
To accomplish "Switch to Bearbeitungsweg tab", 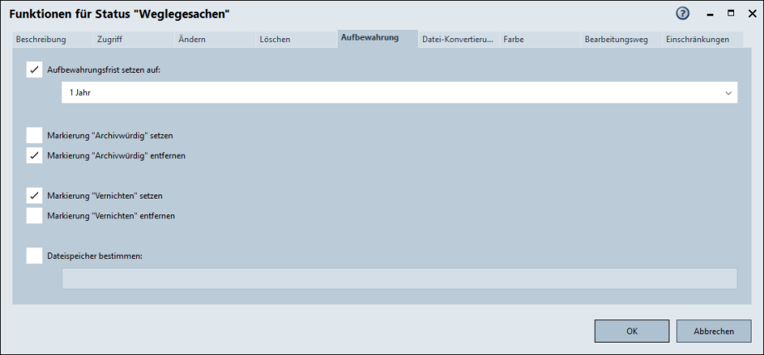I will point(616,40).
